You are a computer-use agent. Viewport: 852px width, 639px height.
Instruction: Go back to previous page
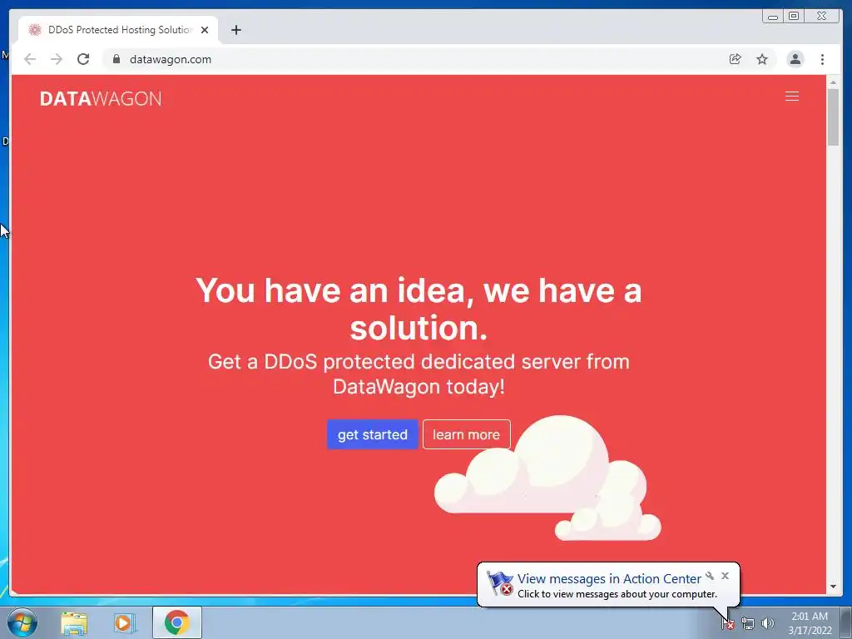point(30,59)
